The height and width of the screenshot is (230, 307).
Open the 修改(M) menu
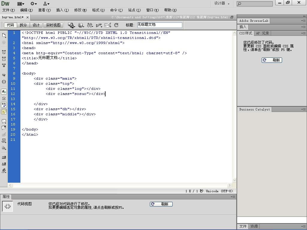pyautogui.click(x=80, y=10)
